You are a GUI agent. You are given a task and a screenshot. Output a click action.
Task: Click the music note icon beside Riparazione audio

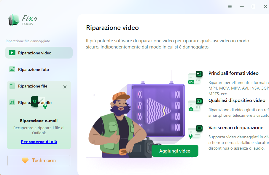point(12,103)
